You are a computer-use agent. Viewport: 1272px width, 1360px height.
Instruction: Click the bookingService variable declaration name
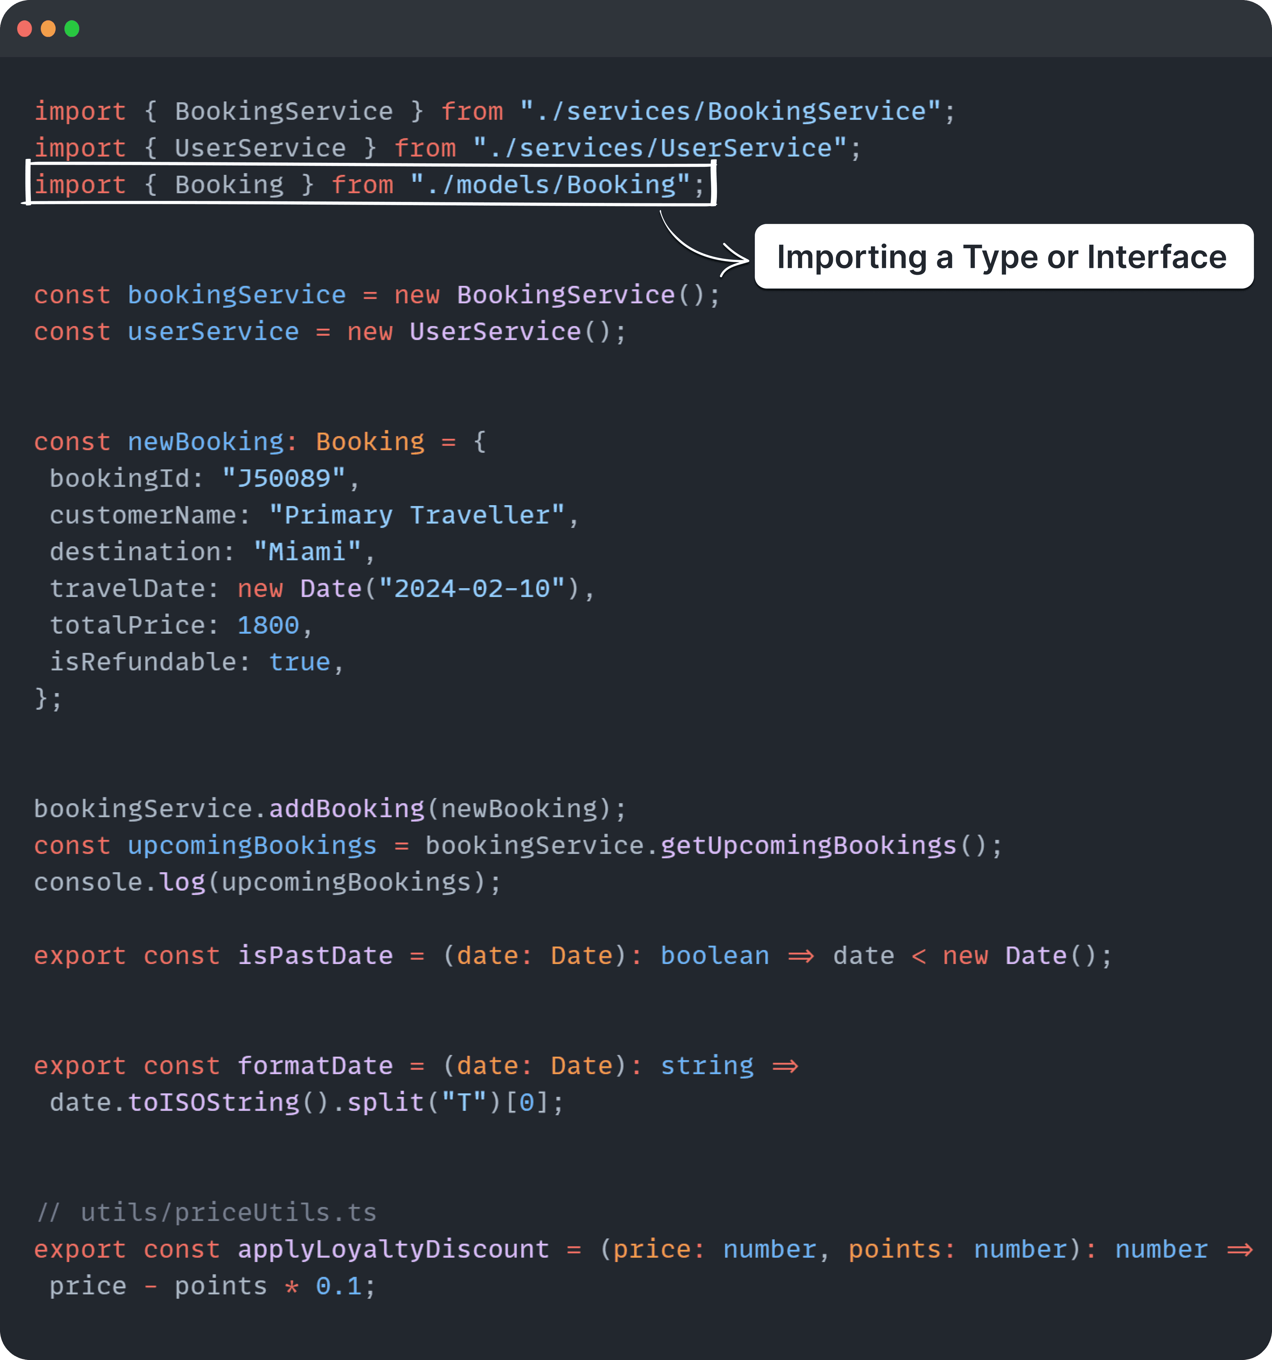coord(237,296)
